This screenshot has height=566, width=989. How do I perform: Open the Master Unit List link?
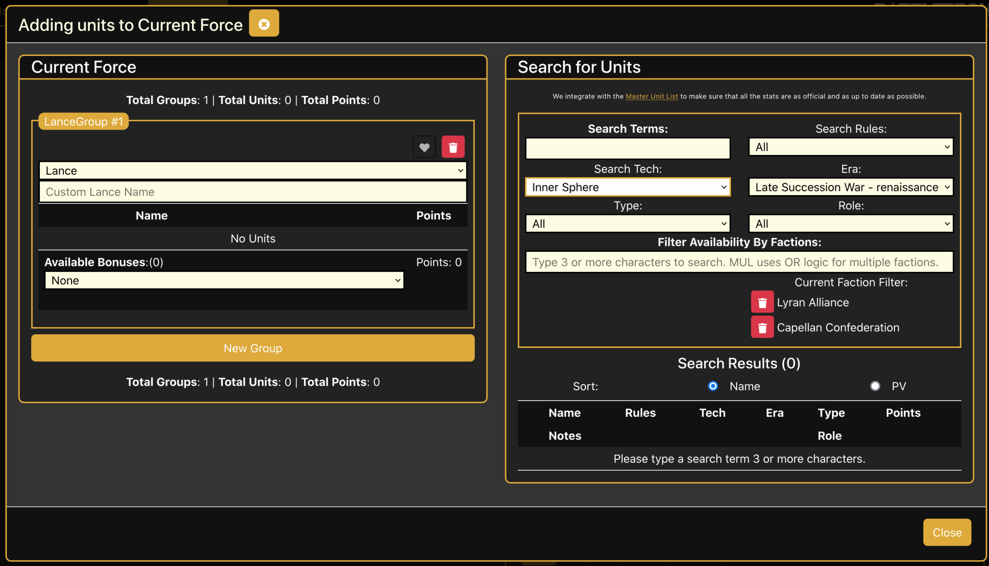coord(651,97)
